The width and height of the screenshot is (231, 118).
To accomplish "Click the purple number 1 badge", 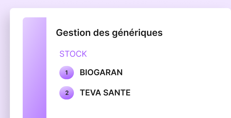I will point(67,73).
